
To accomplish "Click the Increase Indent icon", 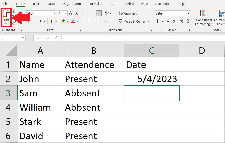I will [112, 21].
